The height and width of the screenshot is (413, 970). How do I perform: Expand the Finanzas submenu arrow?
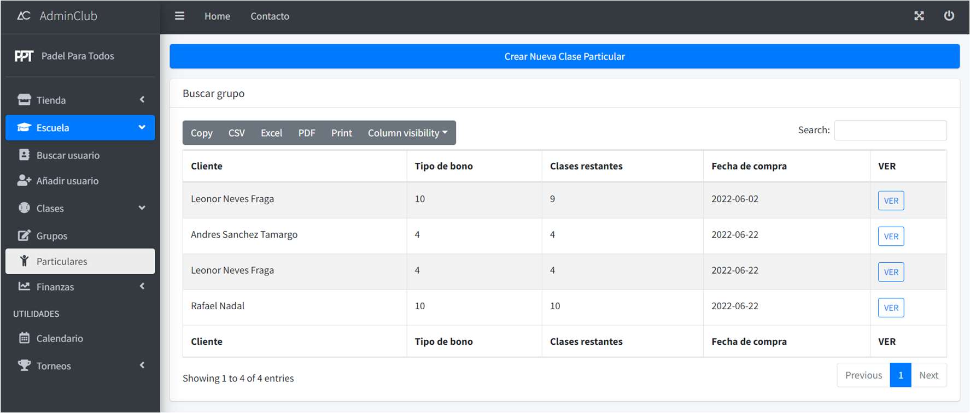click(142, 286)
